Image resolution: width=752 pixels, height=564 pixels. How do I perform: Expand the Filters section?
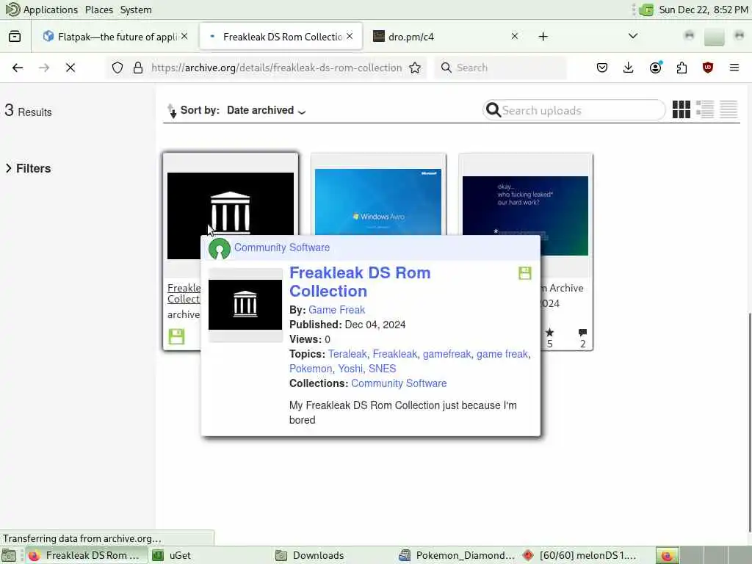[x=28, y=168]
